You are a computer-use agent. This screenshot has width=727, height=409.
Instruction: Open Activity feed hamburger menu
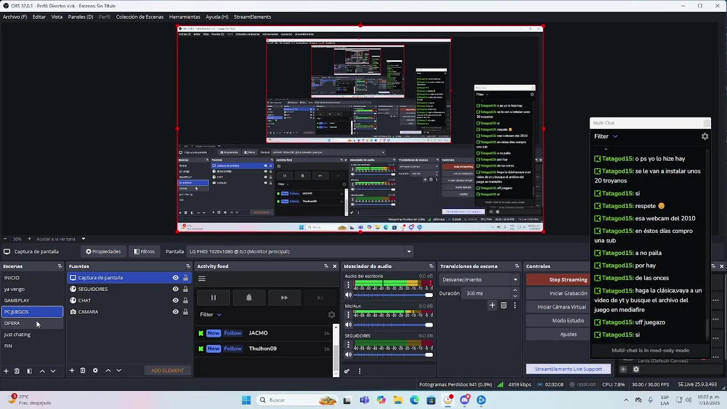[202, 278]
